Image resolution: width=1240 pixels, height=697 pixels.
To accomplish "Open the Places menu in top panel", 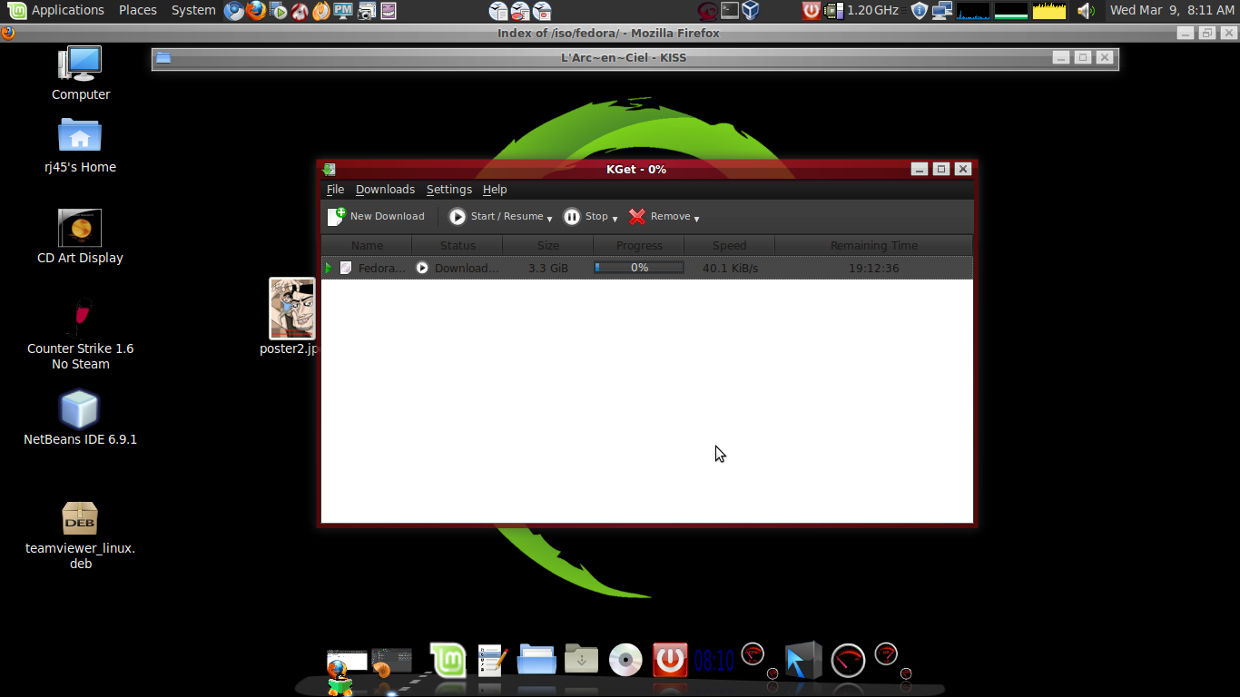I will [x=138, y=10].
